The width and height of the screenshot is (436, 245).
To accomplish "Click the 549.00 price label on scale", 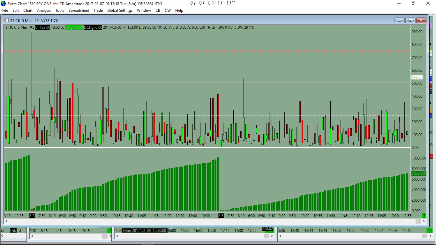I will 417,77.
